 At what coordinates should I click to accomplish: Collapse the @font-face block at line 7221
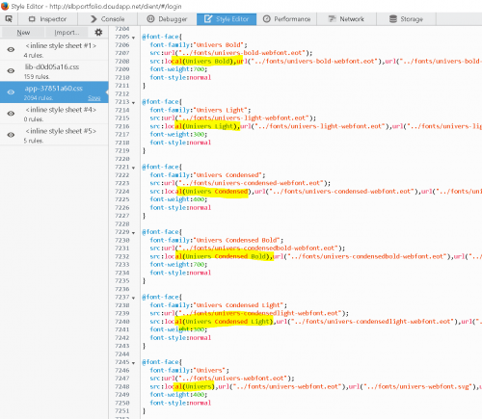(x=133, y=168)
